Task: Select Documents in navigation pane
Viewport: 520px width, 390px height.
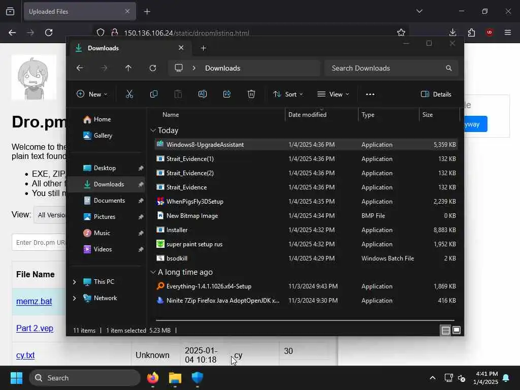Action: coord(108,200)
